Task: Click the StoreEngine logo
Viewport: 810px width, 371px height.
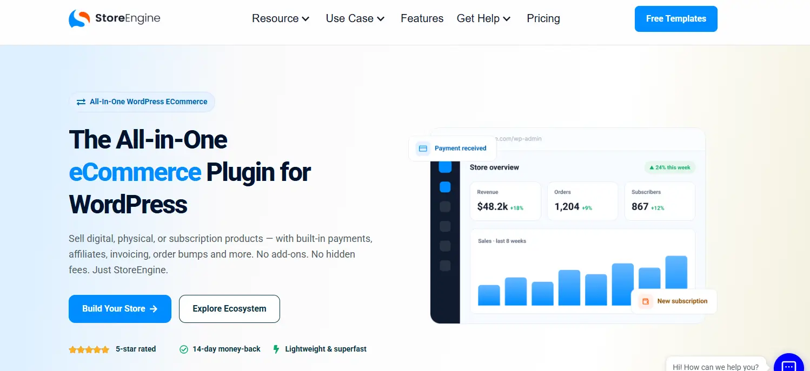Action: click(x=115, y=18)
